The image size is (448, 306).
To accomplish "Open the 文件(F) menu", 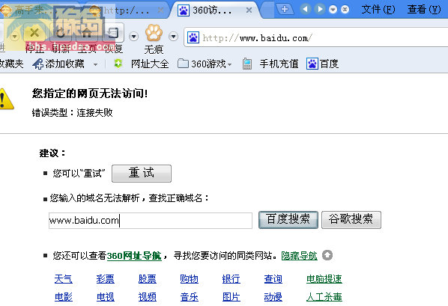I will pos(378,10).
